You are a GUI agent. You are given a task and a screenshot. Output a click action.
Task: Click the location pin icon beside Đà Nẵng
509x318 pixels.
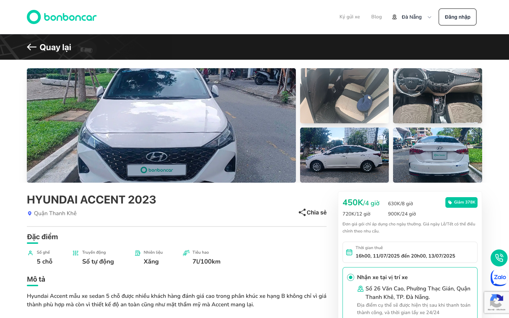[x=394, y=17]
